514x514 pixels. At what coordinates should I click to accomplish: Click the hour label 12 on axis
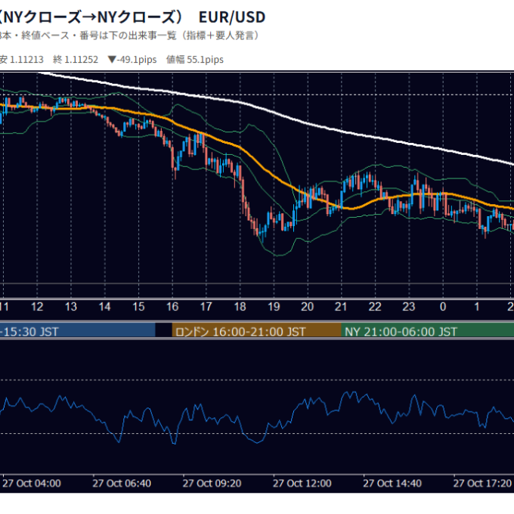click(x=37, y=307)
